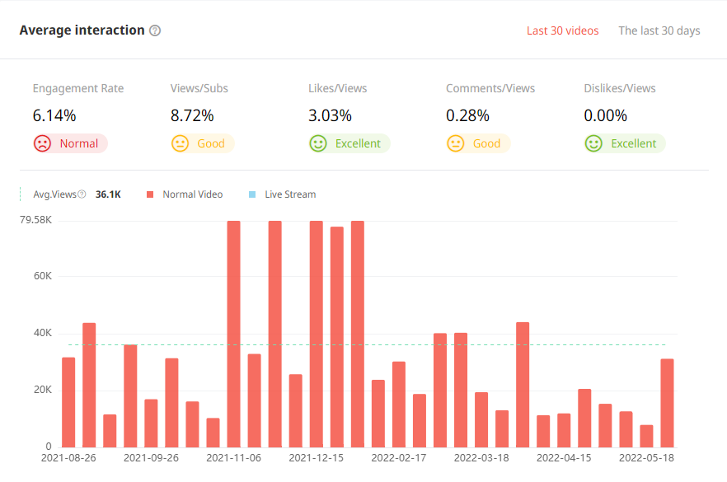Screen dimensions: 727x482
Task: Click the red Normal Video color swatch
Action: pyautogui.click(x=150, y=194)
